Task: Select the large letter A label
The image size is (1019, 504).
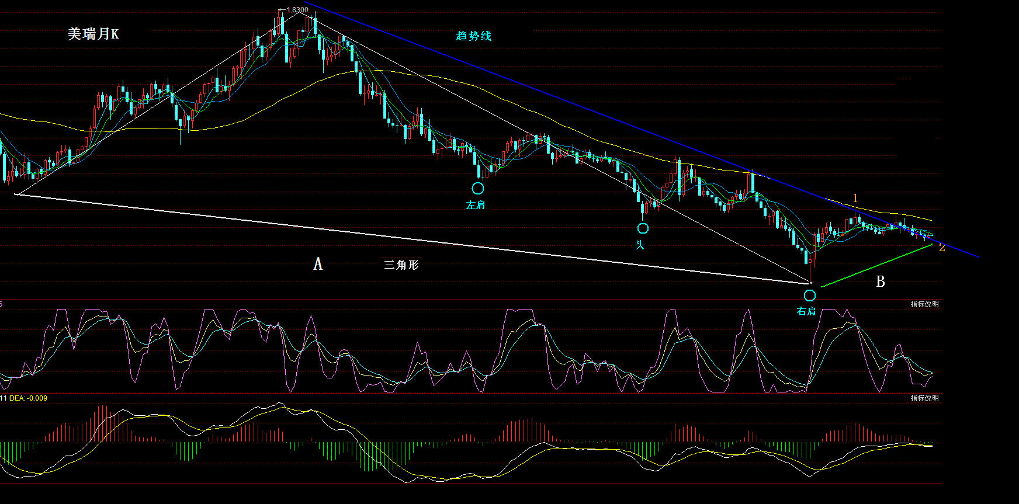Action: [318, 264]
